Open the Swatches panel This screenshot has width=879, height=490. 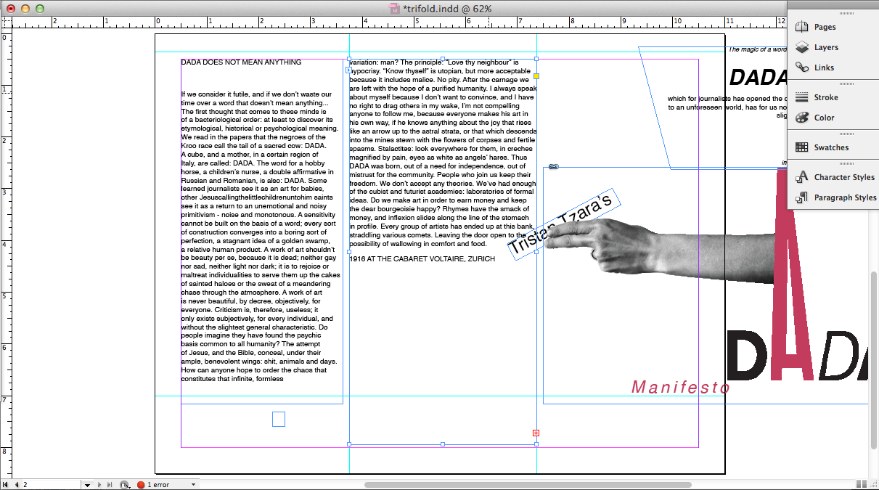[x=830, y=147]
